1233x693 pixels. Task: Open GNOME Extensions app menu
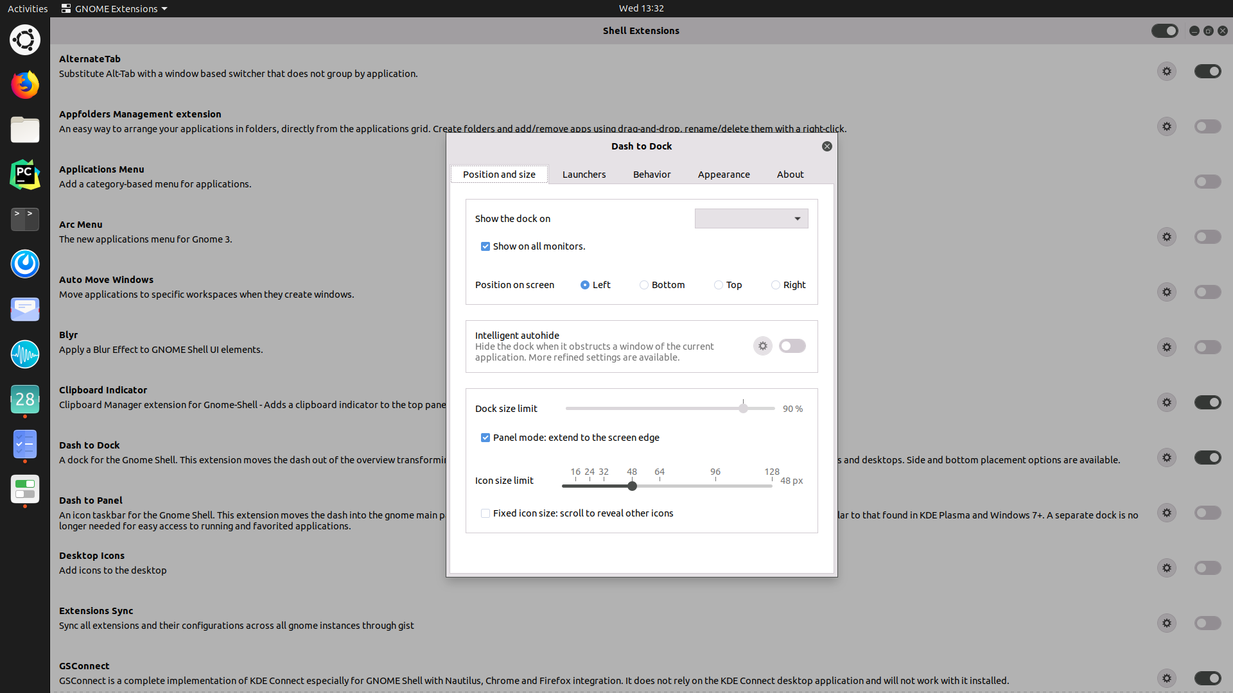(114, 8)
